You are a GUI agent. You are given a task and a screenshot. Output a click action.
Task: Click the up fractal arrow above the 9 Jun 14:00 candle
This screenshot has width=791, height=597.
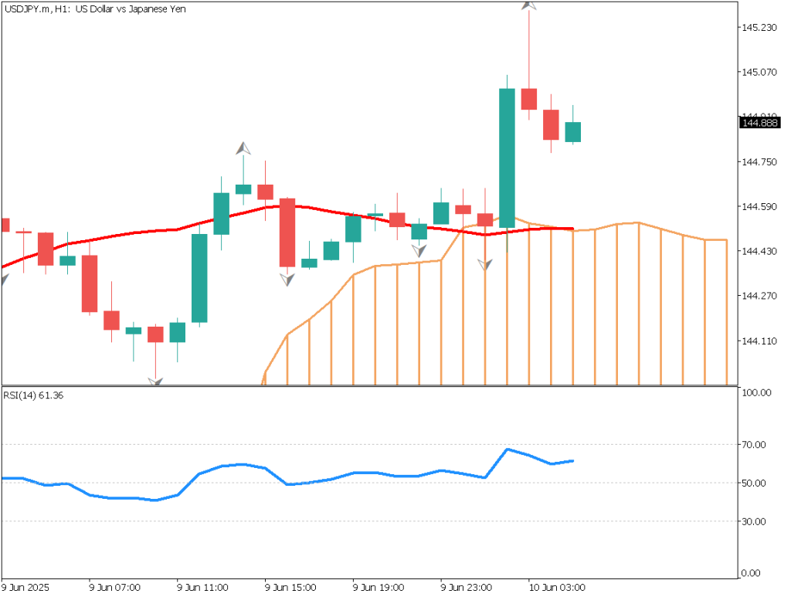[x=243, y=148]
